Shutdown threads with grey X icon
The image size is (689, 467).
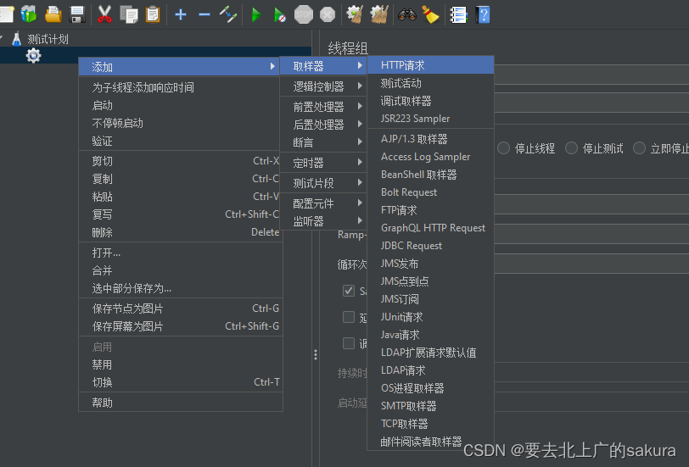coord(328,14)
